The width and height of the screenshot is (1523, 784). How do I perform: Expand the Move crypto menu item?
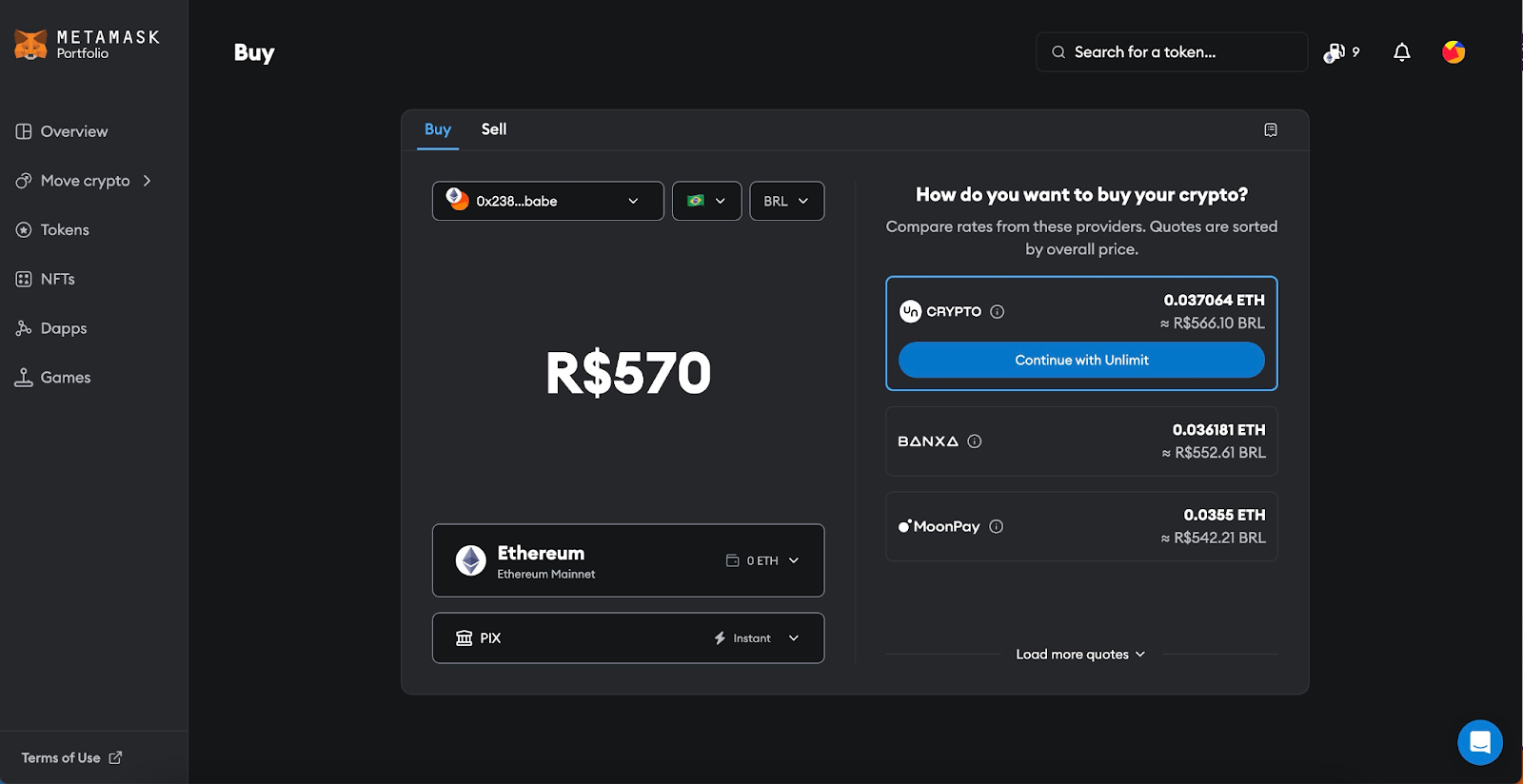coord(86,180)
